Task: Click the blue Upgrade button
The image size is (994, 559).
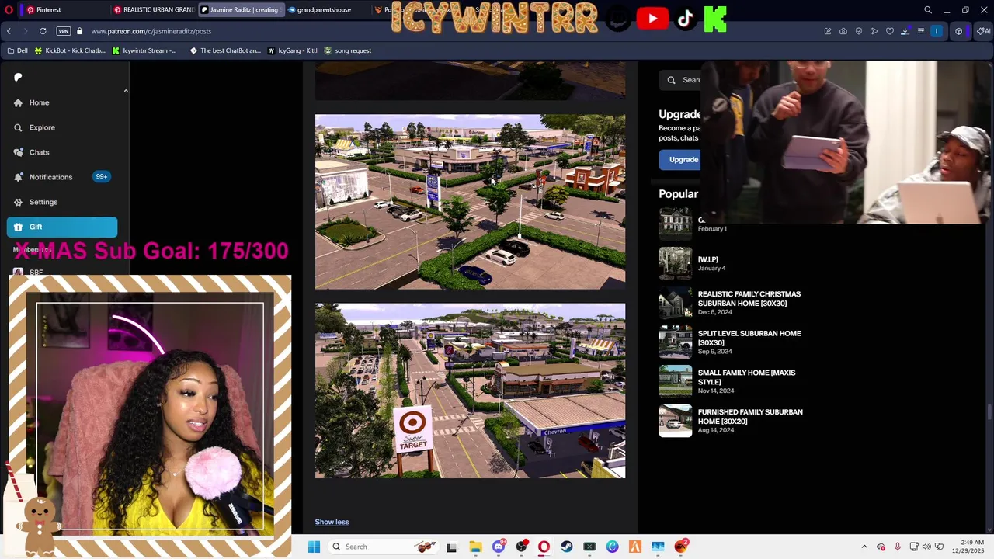Action: 680,159
